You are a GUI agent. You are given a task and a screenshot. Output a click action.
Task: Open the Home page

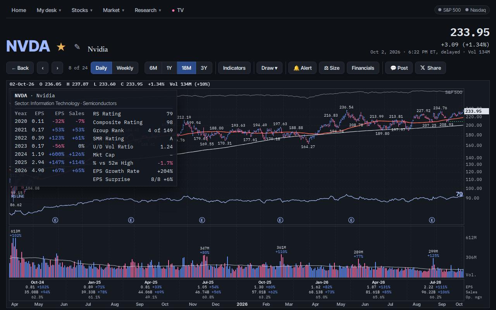[19, 10]
